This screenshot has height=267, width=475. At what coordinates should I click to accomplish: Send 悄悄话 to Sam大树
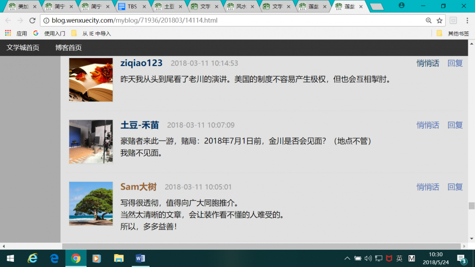click(427, 187)
